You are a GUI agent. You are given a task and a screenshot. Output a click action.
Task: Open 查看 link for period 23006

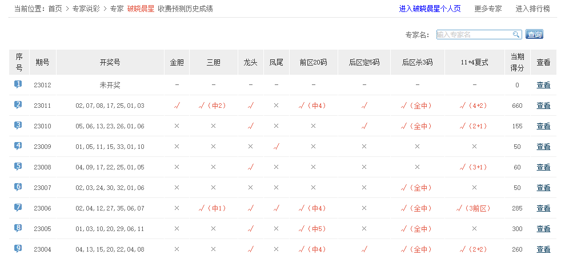pyautogui.click(x=543, y=208)
